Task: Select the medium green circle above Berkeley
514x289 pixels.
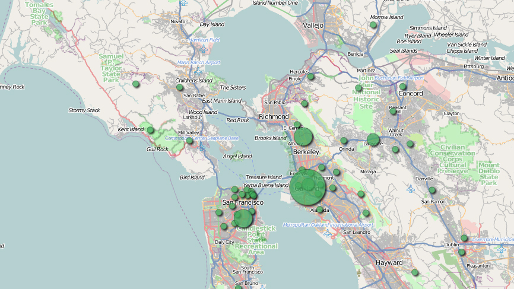Action: pos(303,137)
